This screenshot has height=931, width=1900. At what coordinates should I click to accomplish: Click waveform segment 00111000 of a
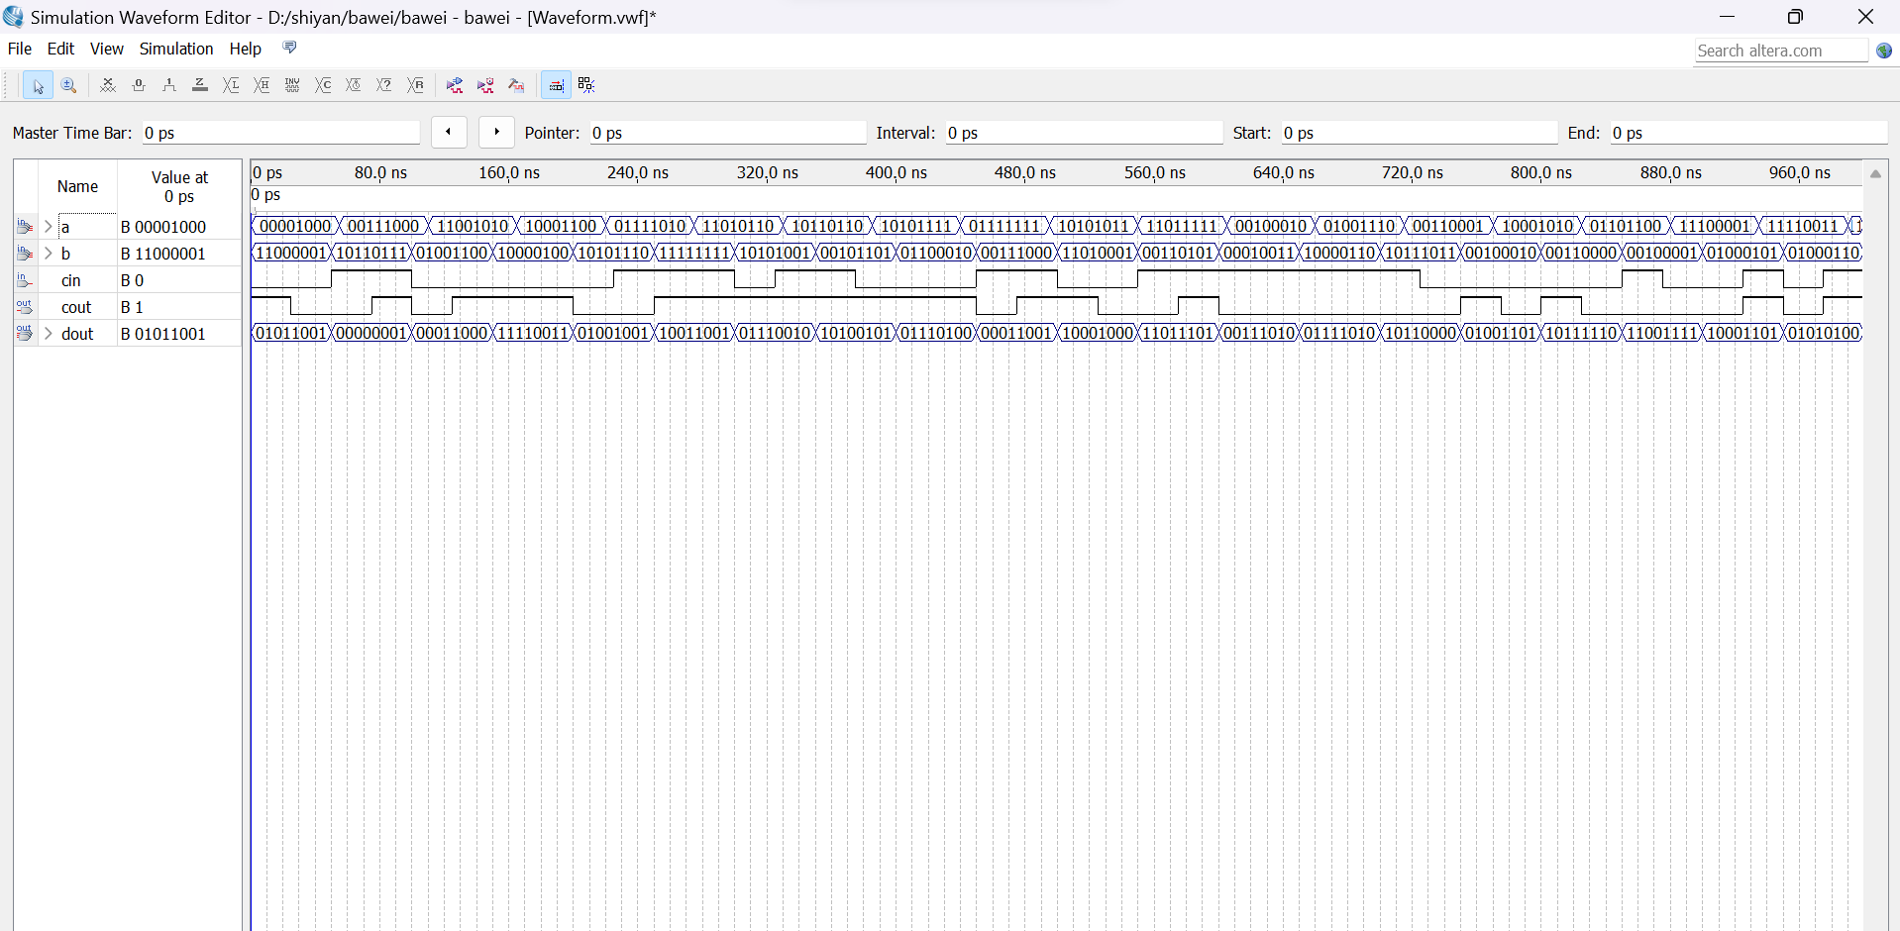click(x=383, y=226)
